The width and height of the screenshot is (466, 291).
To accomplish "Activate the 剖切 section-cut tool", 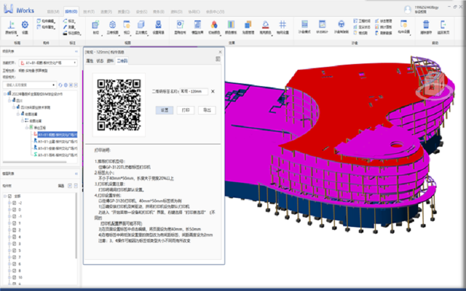I will click(96, 27).
